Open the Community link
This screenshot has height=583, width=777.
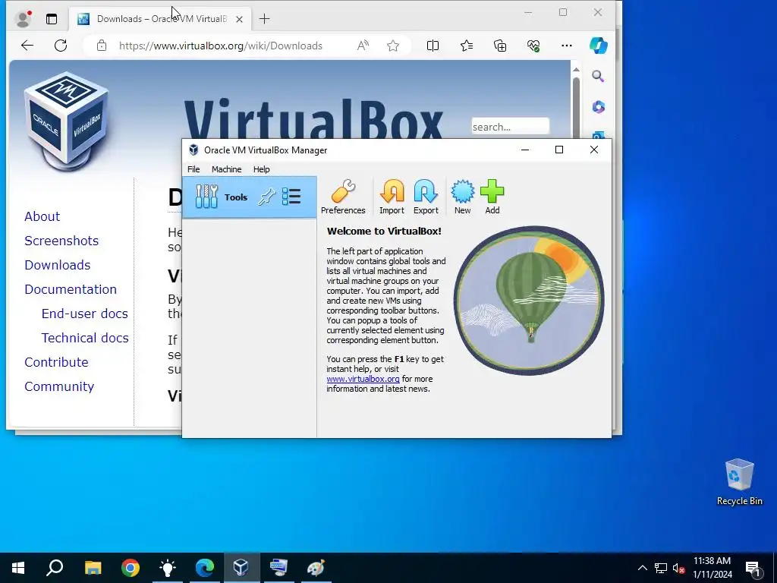point(59,386)
